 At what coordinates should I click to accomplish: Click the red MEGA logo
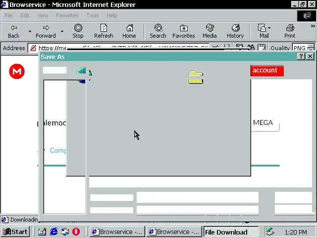click(x=17, y=71)
